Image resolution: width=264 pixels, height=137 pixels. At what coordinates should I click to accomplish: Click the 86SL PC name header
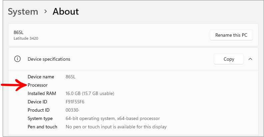(19, 32)
